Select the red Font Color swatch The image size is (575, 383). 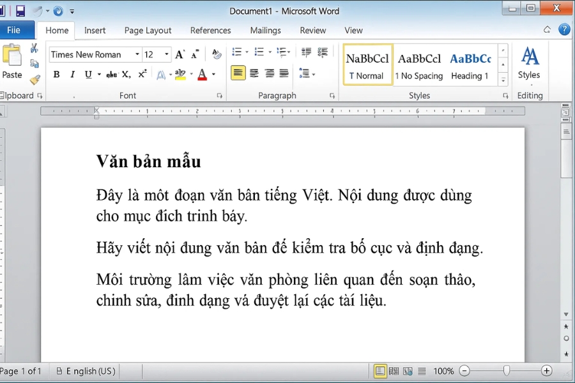coord(203,75)
